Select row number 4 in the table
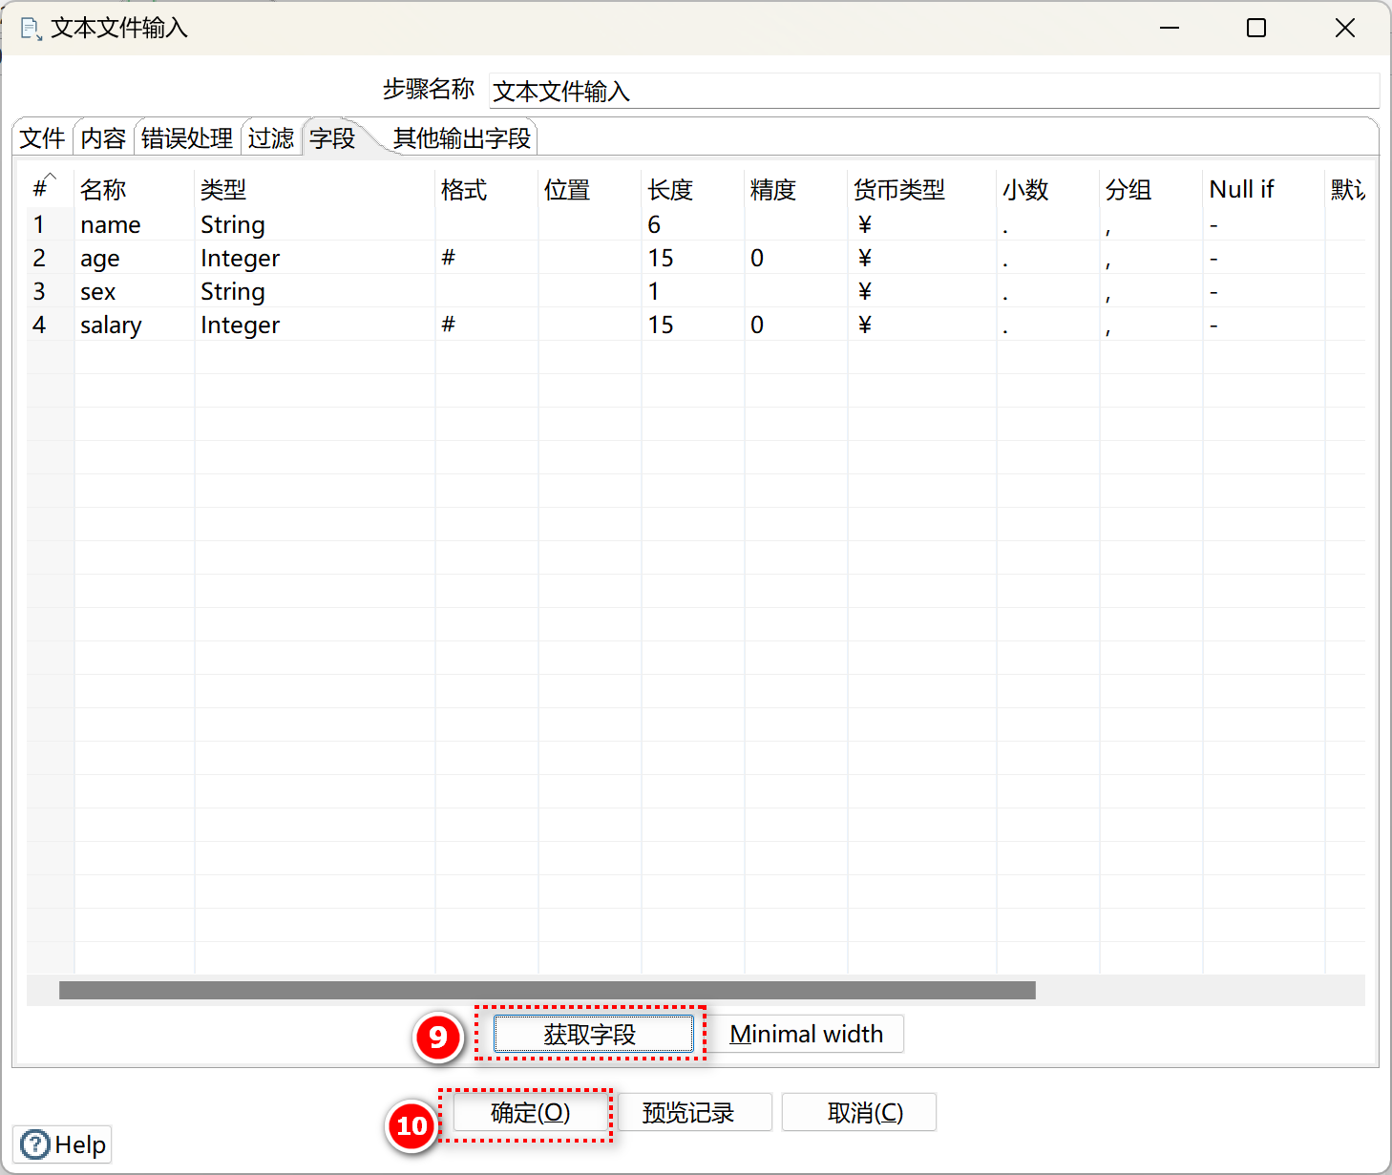 pyautogui.click(x=50, y=325)
